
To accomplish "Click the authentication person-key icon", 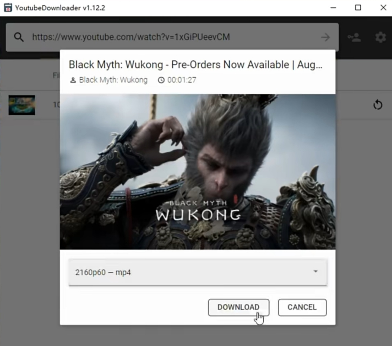I will (354, 37).
